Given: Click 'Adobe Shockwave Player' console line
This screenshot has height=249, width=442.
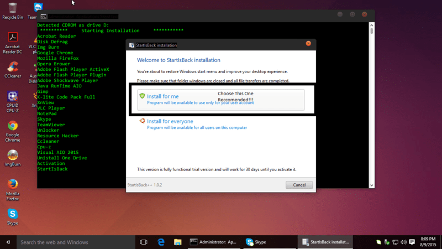Looking at the screenshot, I should [67, 80].
